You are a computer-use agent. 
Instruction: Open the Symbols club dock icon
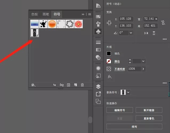point(98,32)
